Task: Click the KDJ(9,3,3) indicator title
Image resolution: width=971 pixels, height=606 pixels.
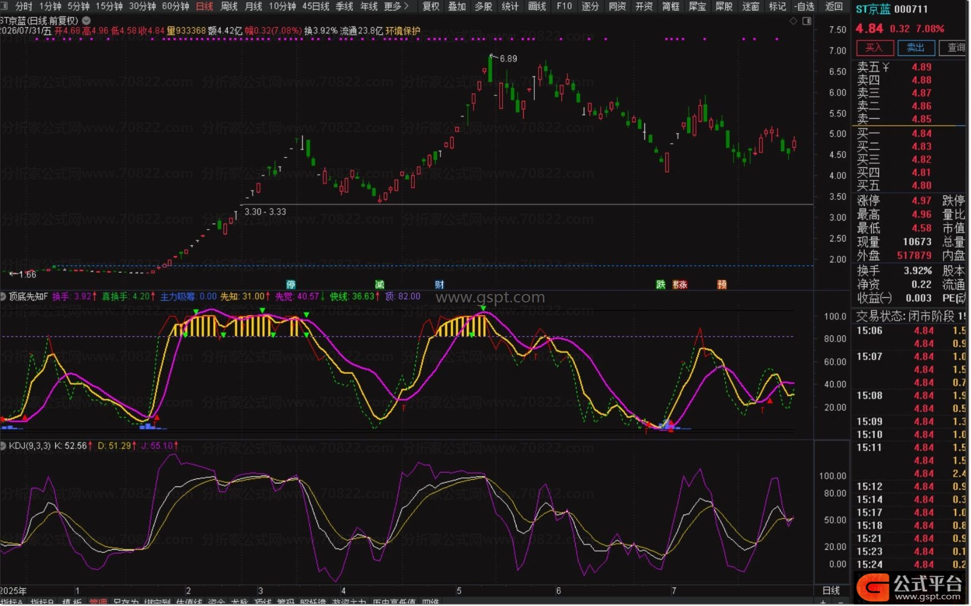Action: pyautogui.click(x=30, y=446)
